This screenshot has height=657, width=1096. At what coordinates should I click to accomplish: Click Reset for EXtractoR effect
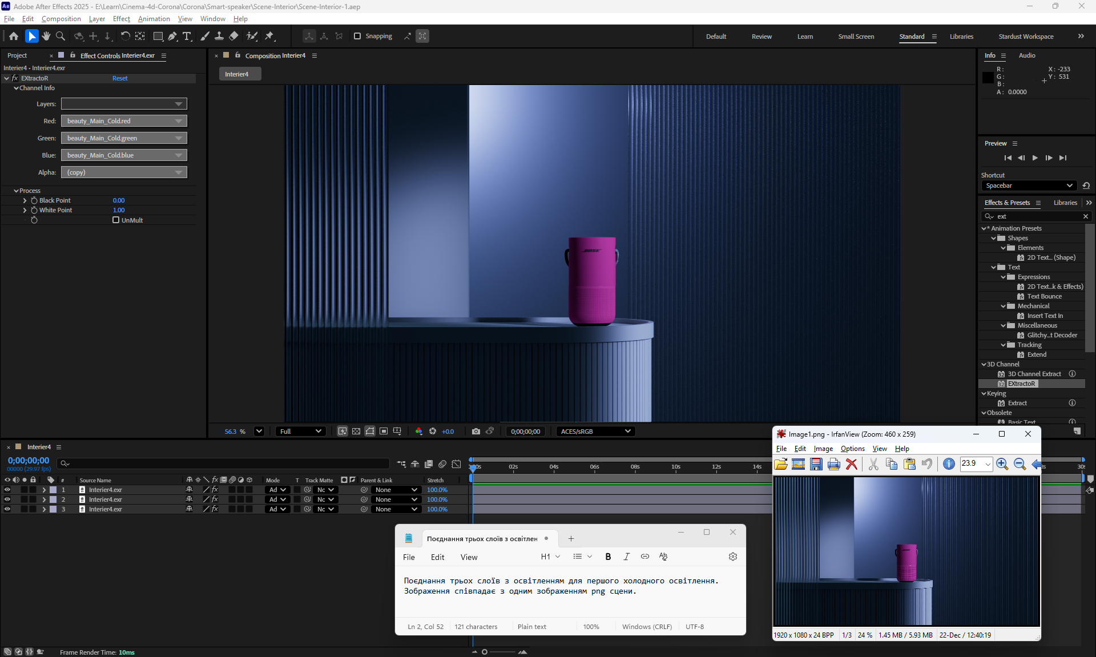point(120,78)
